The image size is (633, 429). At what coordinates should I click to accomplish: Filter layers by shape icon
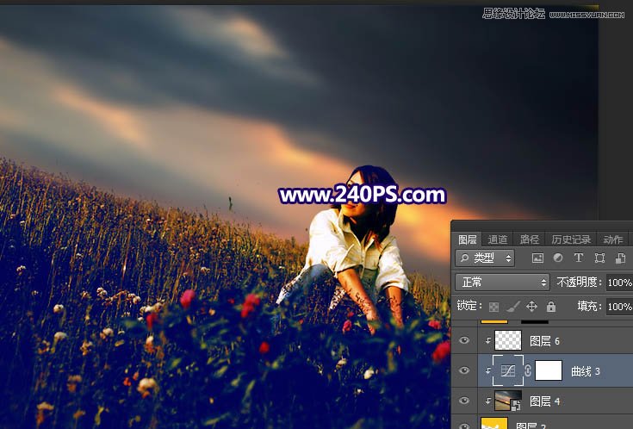(x=599, y=258)
